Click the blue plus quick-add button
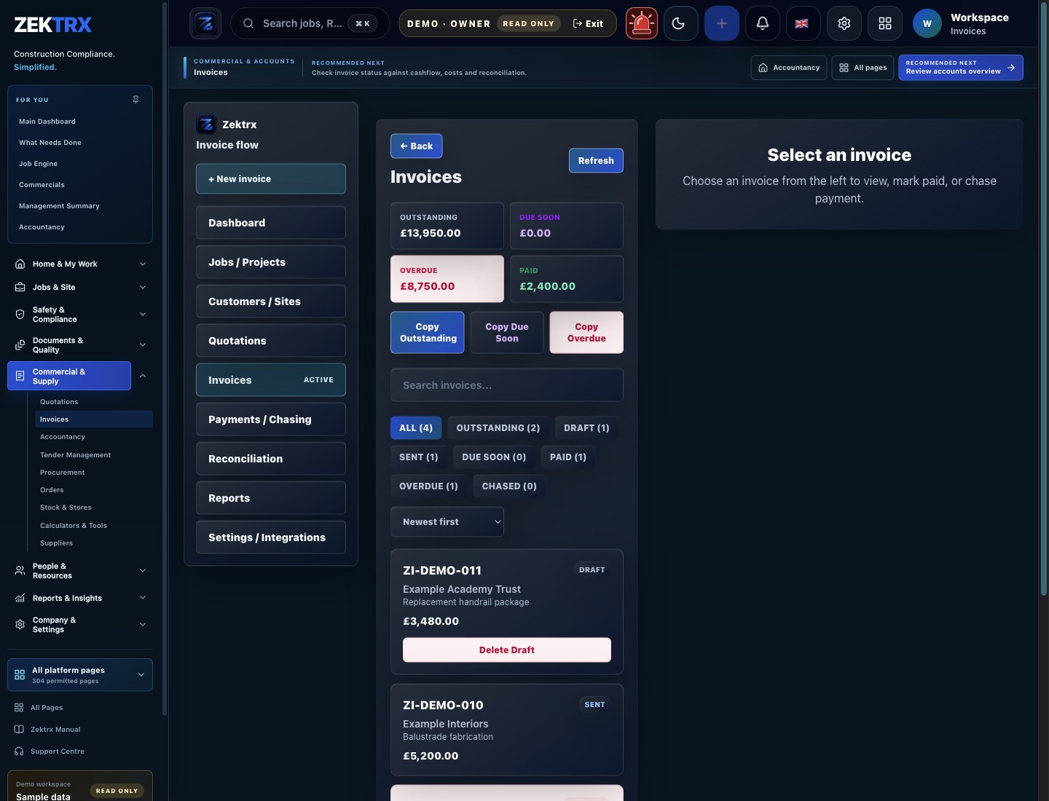Screen dimensions: 1049x801 (722, 23)
